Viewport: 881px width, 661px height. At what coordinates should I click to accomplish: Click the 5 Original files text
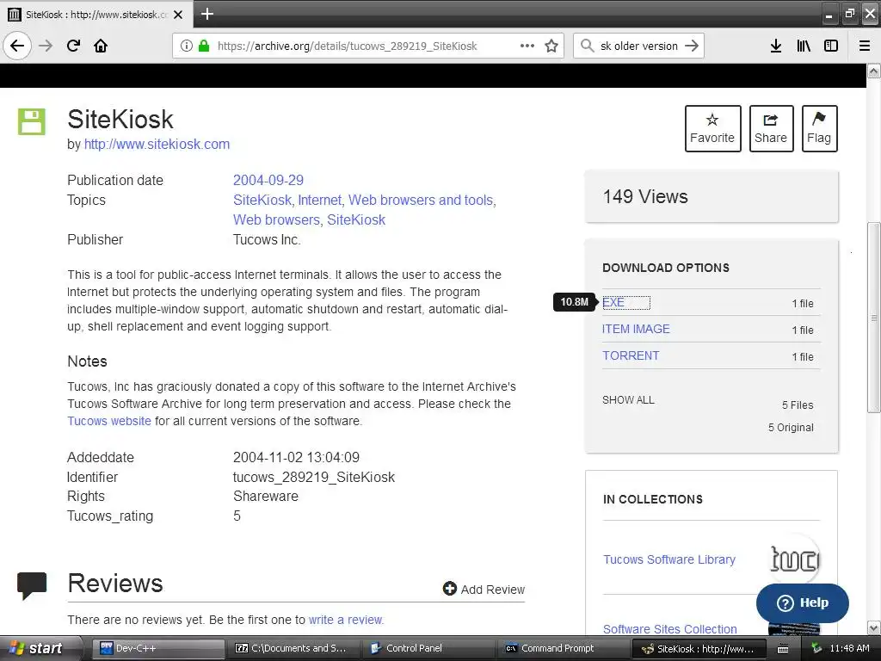click(791, 427)
